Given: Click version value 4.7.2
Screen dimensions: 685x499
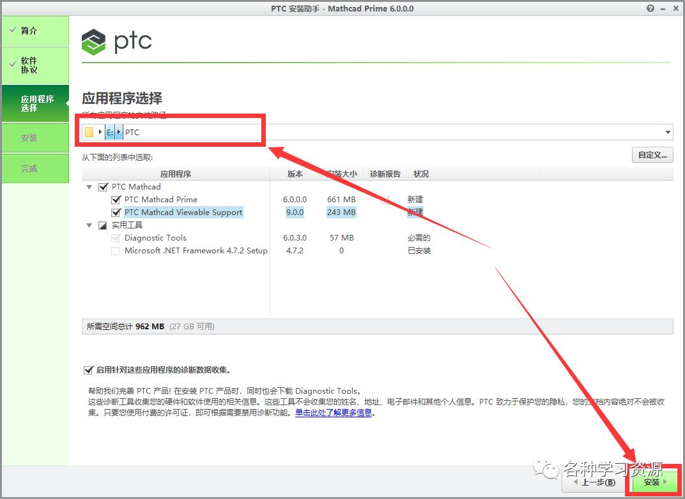Looking at the screenshot, I should tap(295, 250).
